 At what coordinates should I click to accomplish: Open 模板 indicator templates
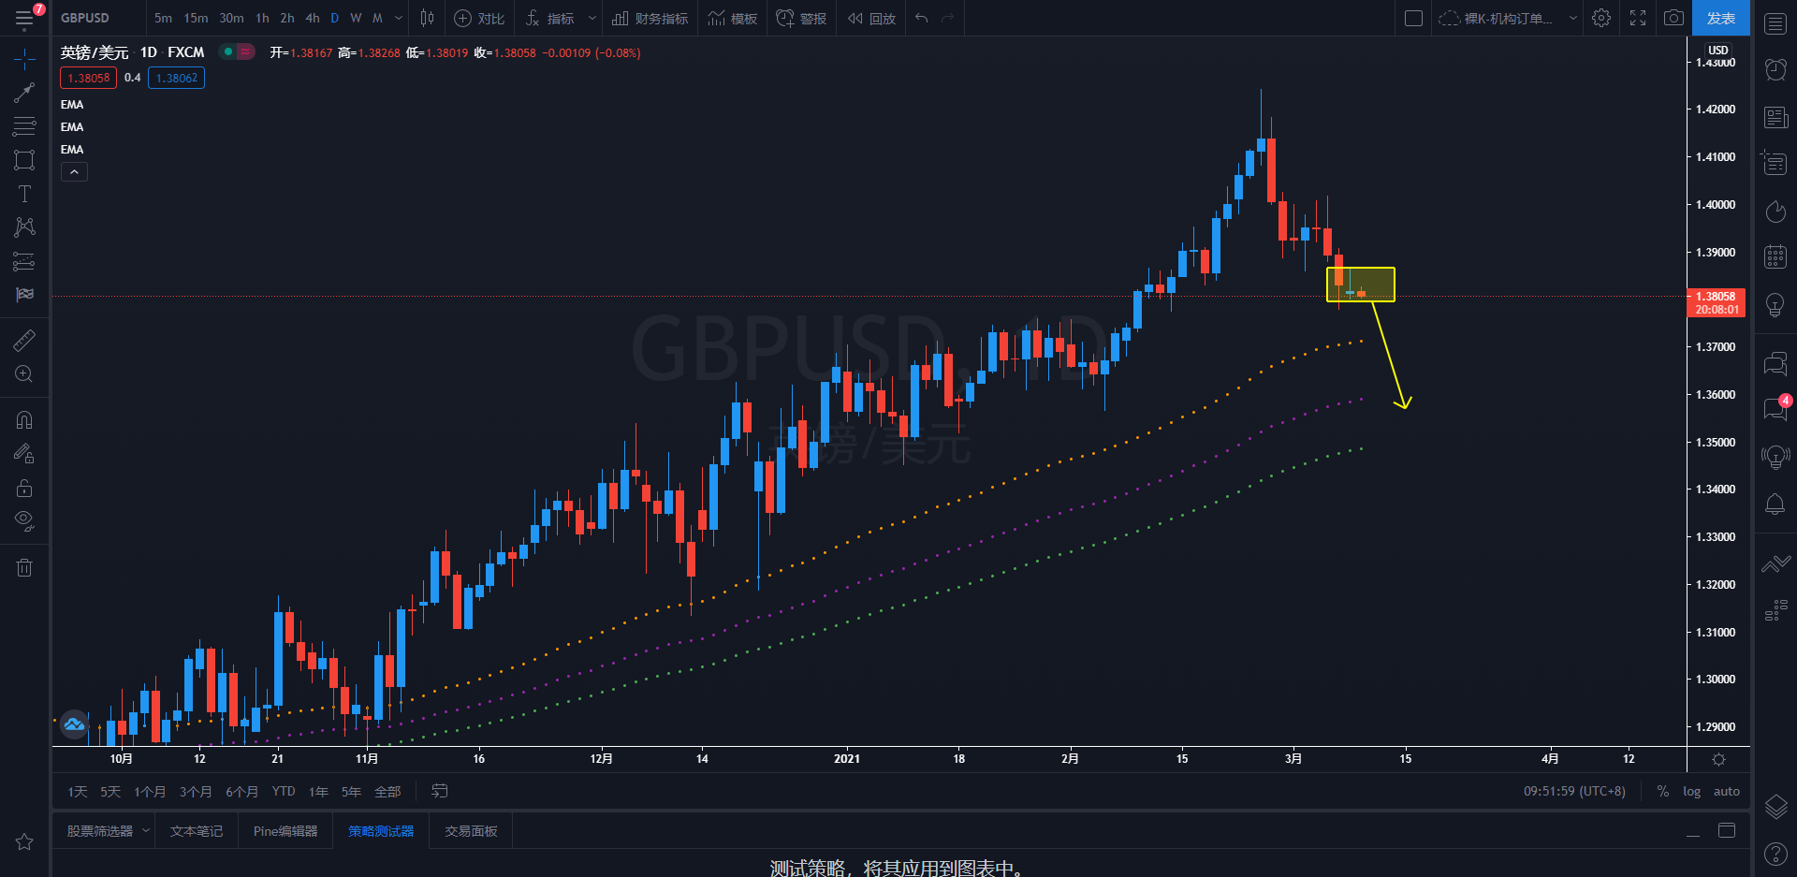(733, 18)
